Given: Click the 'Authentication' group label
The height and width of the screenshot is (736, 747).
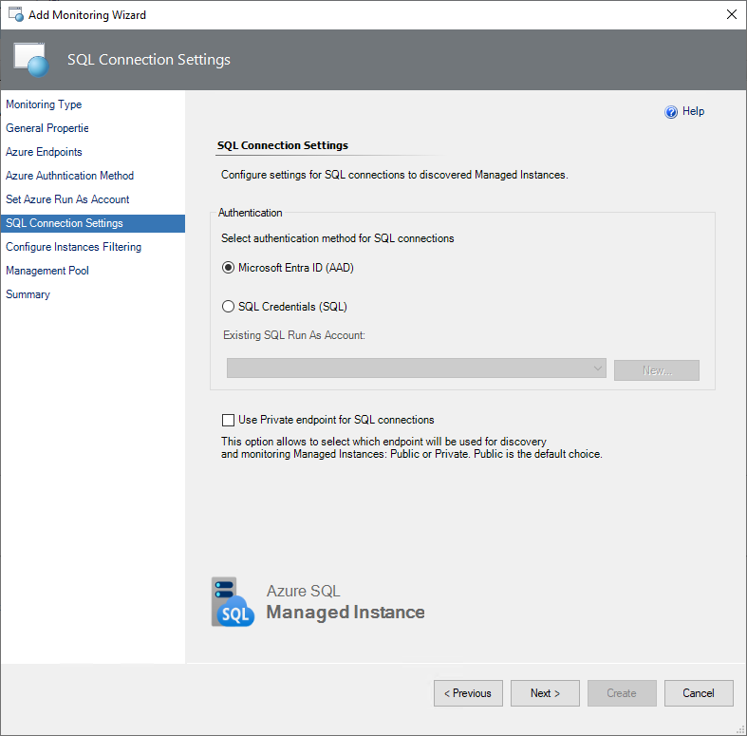Looking at the screenshot, I should (251, 213).
